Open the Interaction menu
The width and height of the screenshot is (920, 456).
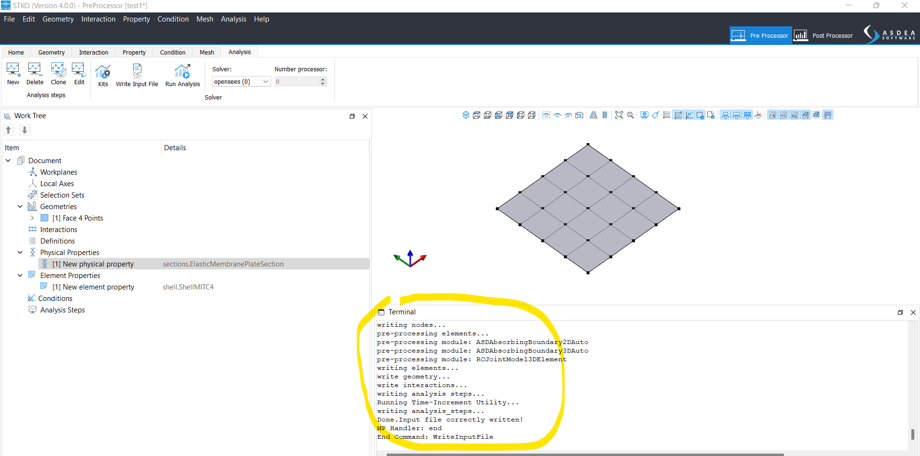(98, 19)
